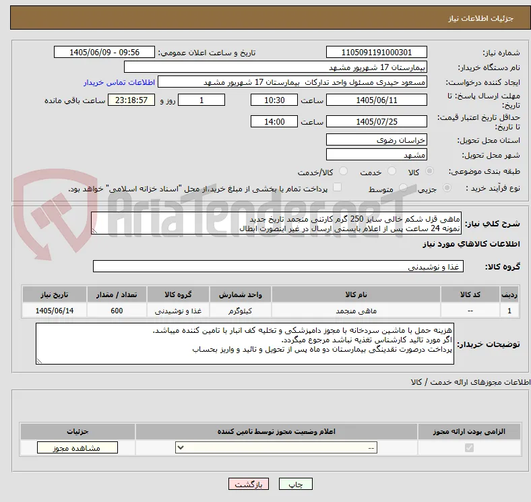
Task: Click the validity time field 14:00
Action: [274, 121]
